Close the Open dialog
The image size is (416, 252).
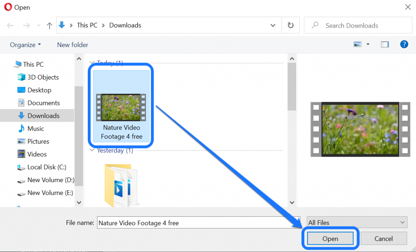click(408, 7)
